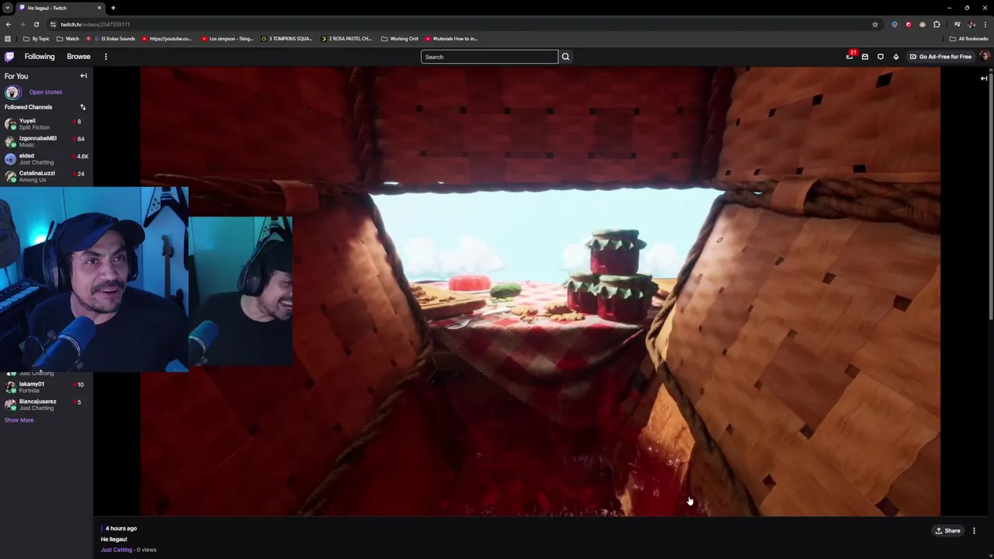Click the video player area
994x559 pixels.
coord(540,291)
